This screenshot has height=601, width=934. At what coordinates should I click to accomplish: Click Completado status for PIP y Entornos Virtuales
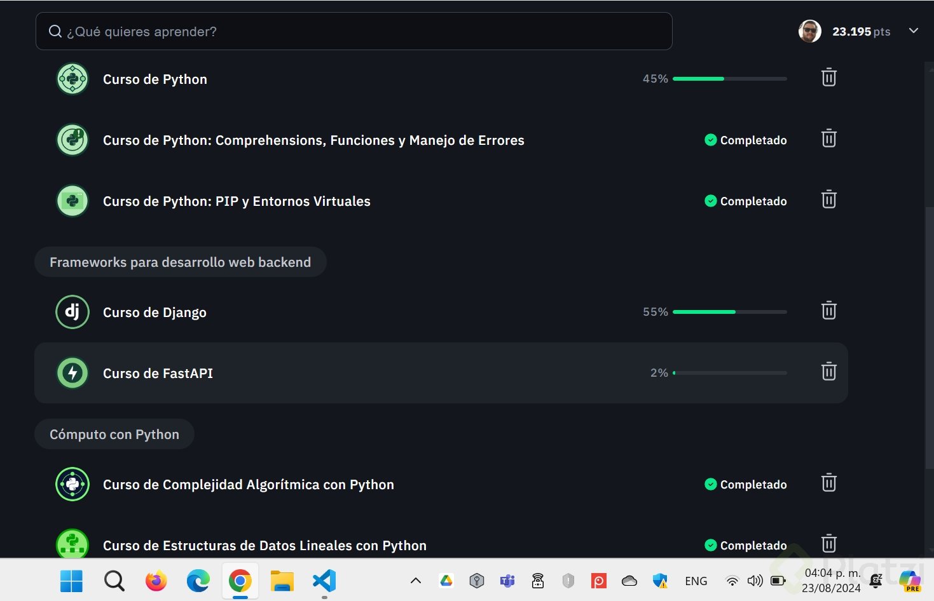point(746,201)
